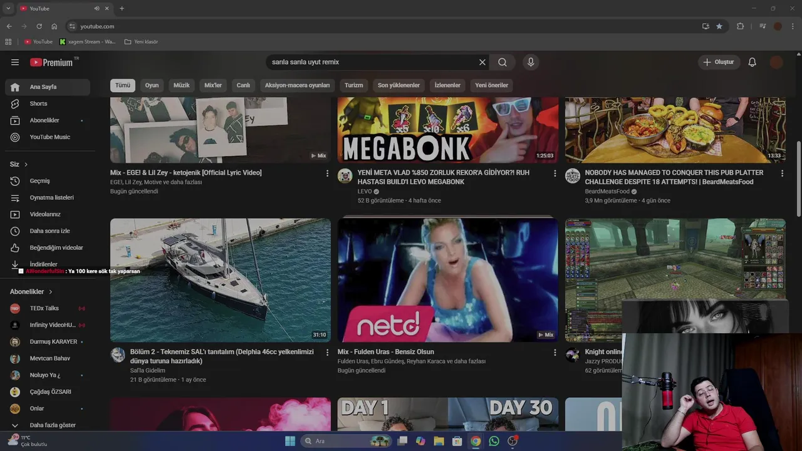This screenshot has width=802, height=451.
Task: Select Yeni öneriler filter chip
Action: (492, 85)
